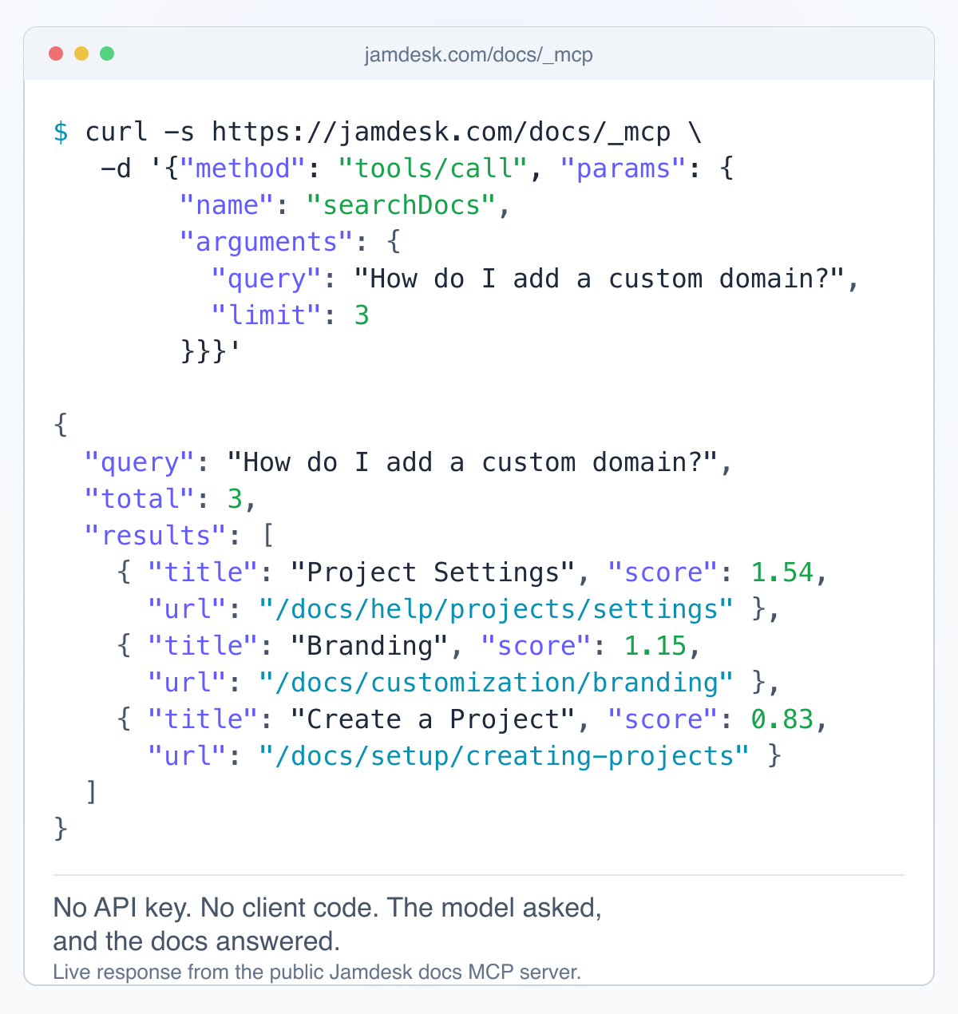Viewport: 958px width, 1014px height.
Task: Click the total value 3 in response
Action: (235, 499)
